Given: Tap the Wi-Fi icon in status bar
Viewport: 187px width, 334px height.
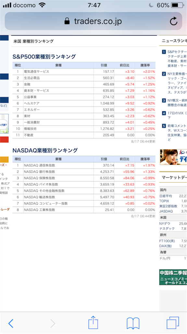Looking at the screenshot, I should pos(43,5).
